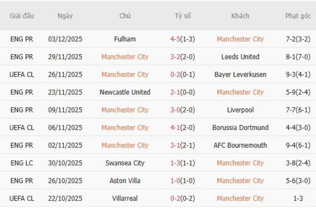Open the Leeds United team link
Viewport: 316px width, 208px height.
tap(240, 57)
